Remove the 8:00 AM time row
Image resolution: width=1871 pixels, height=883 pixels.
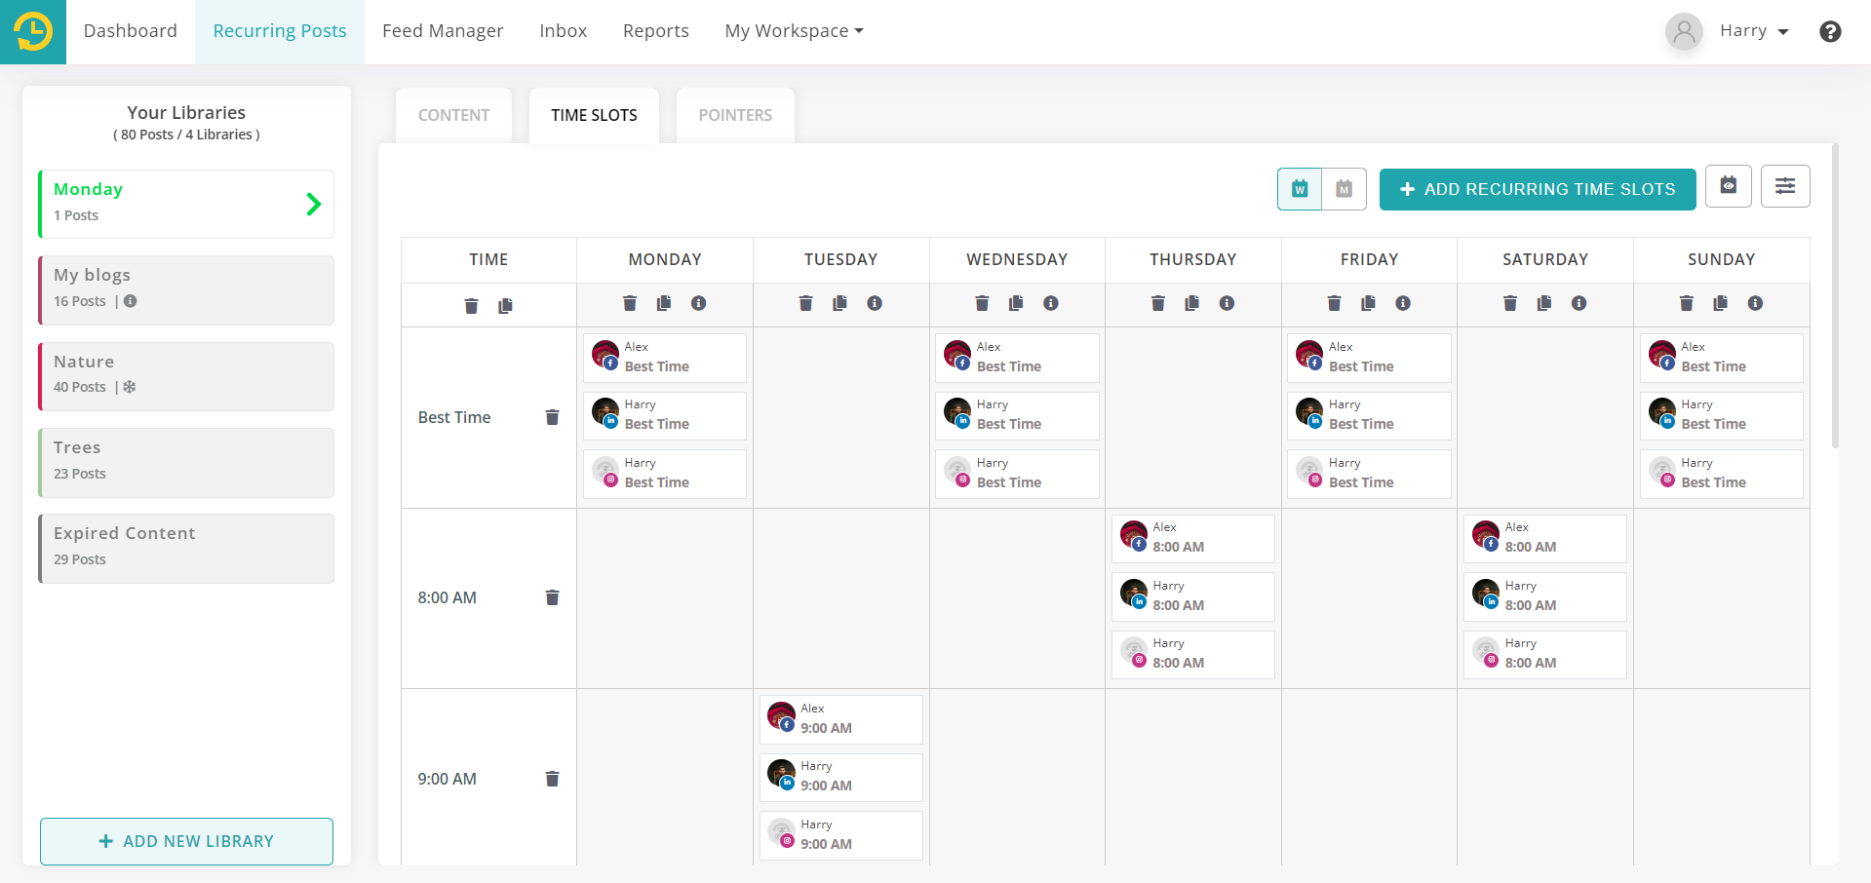[552, 597]
